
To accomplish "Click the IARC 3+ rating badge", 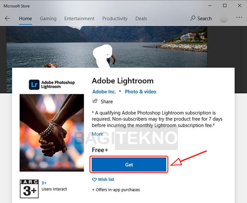I will 29,189.
